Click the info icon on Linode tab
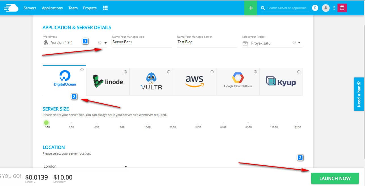The width and height of the screenshot is (365, 186). point(125,72)
